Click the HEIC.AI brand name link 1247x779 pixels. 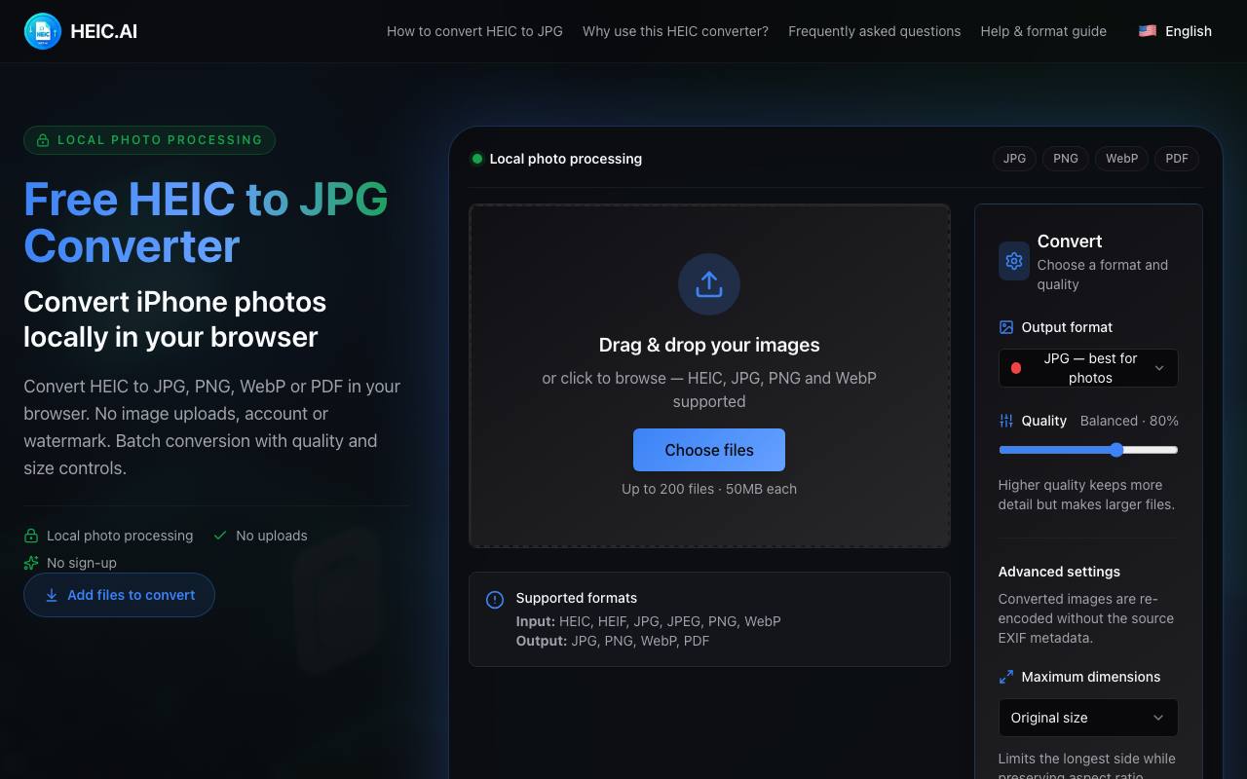click(104, 31)
